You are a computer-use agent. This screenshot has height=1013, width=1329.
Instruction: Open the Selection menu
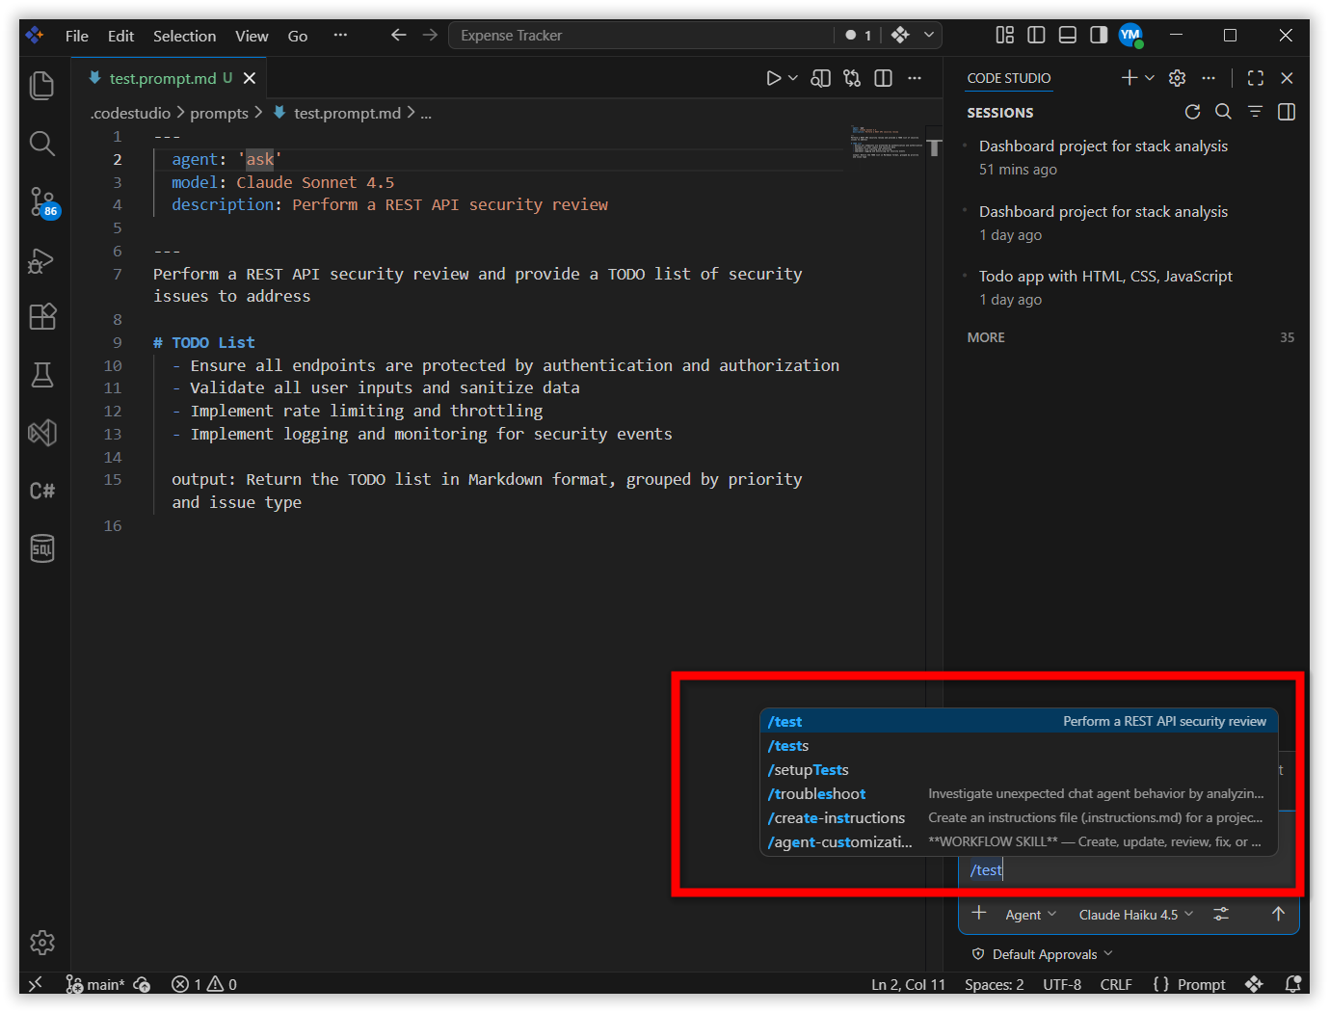pos(184,36)
